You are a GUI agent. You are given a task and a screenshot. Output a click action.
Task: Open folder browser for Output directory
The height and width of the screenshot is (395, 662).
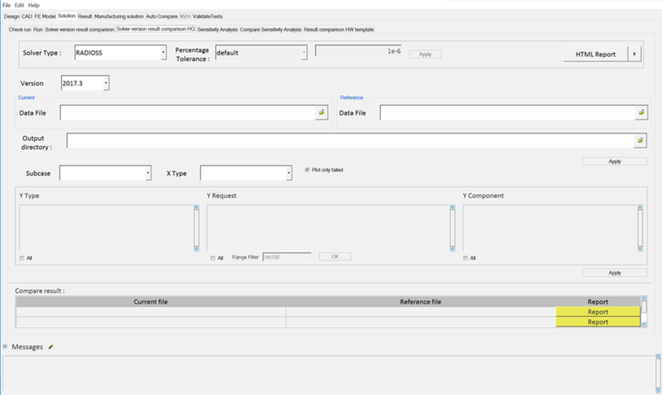[641, 141]
